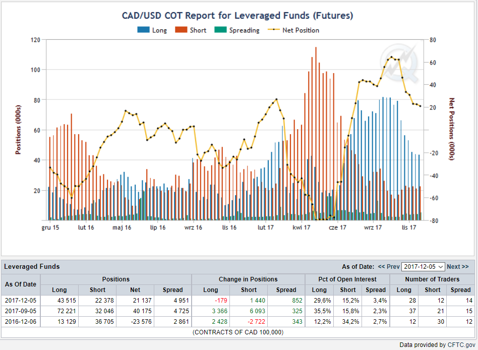Select the 2017-12-05 row date cell
This screenshot has width=478, height=350.
(x=21, y=301)
